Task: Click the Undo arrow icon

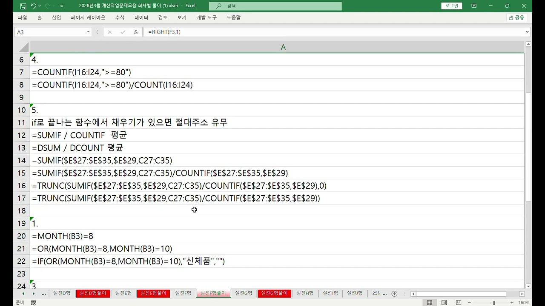Action: point(34,6)
